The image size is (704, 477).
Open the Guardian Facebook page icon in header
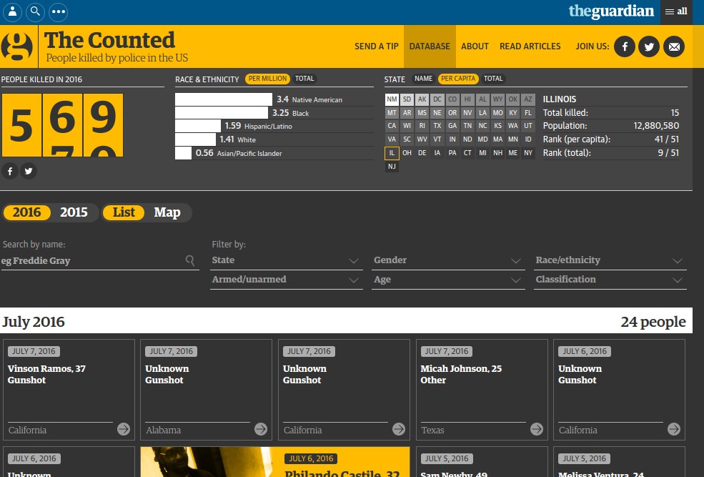(624, 46)
